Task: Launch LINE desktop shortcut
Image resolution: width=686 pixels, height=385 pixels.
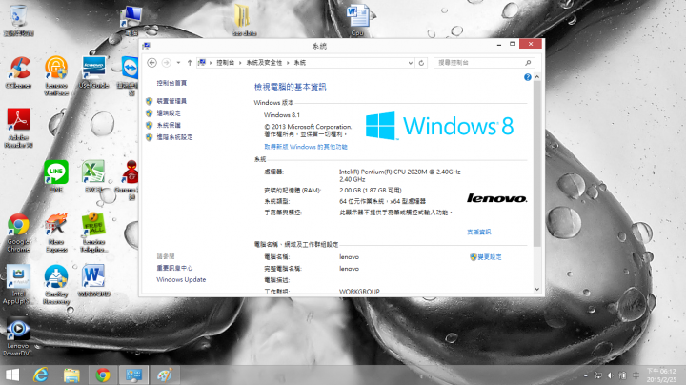Action: click(x=56, y=176)
